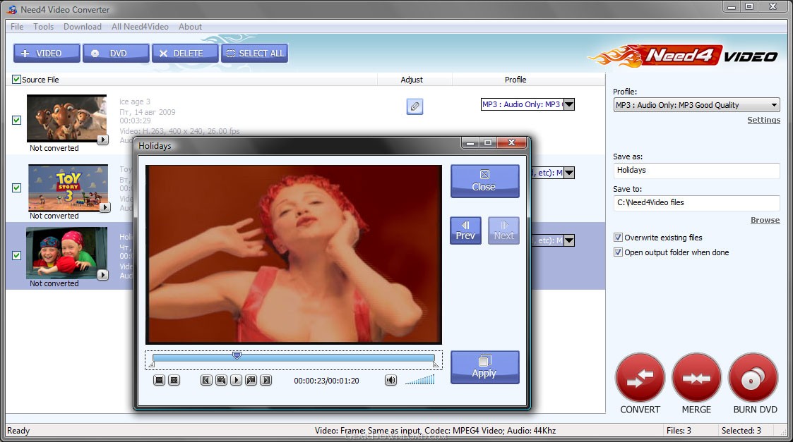The width and height of the screenshot is (793, 442).
Task: Click the Browse link for output folder
Action: pyautogui.click(x=765, y=220)
